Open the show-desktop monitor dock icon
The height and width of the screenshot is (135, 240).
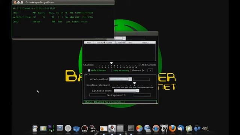60,128
